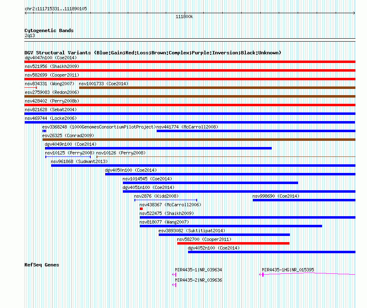Select nsv1014545 (Coe2014) blue bar
This screenshot has width=367, height=308.
[x=210, y=183]
